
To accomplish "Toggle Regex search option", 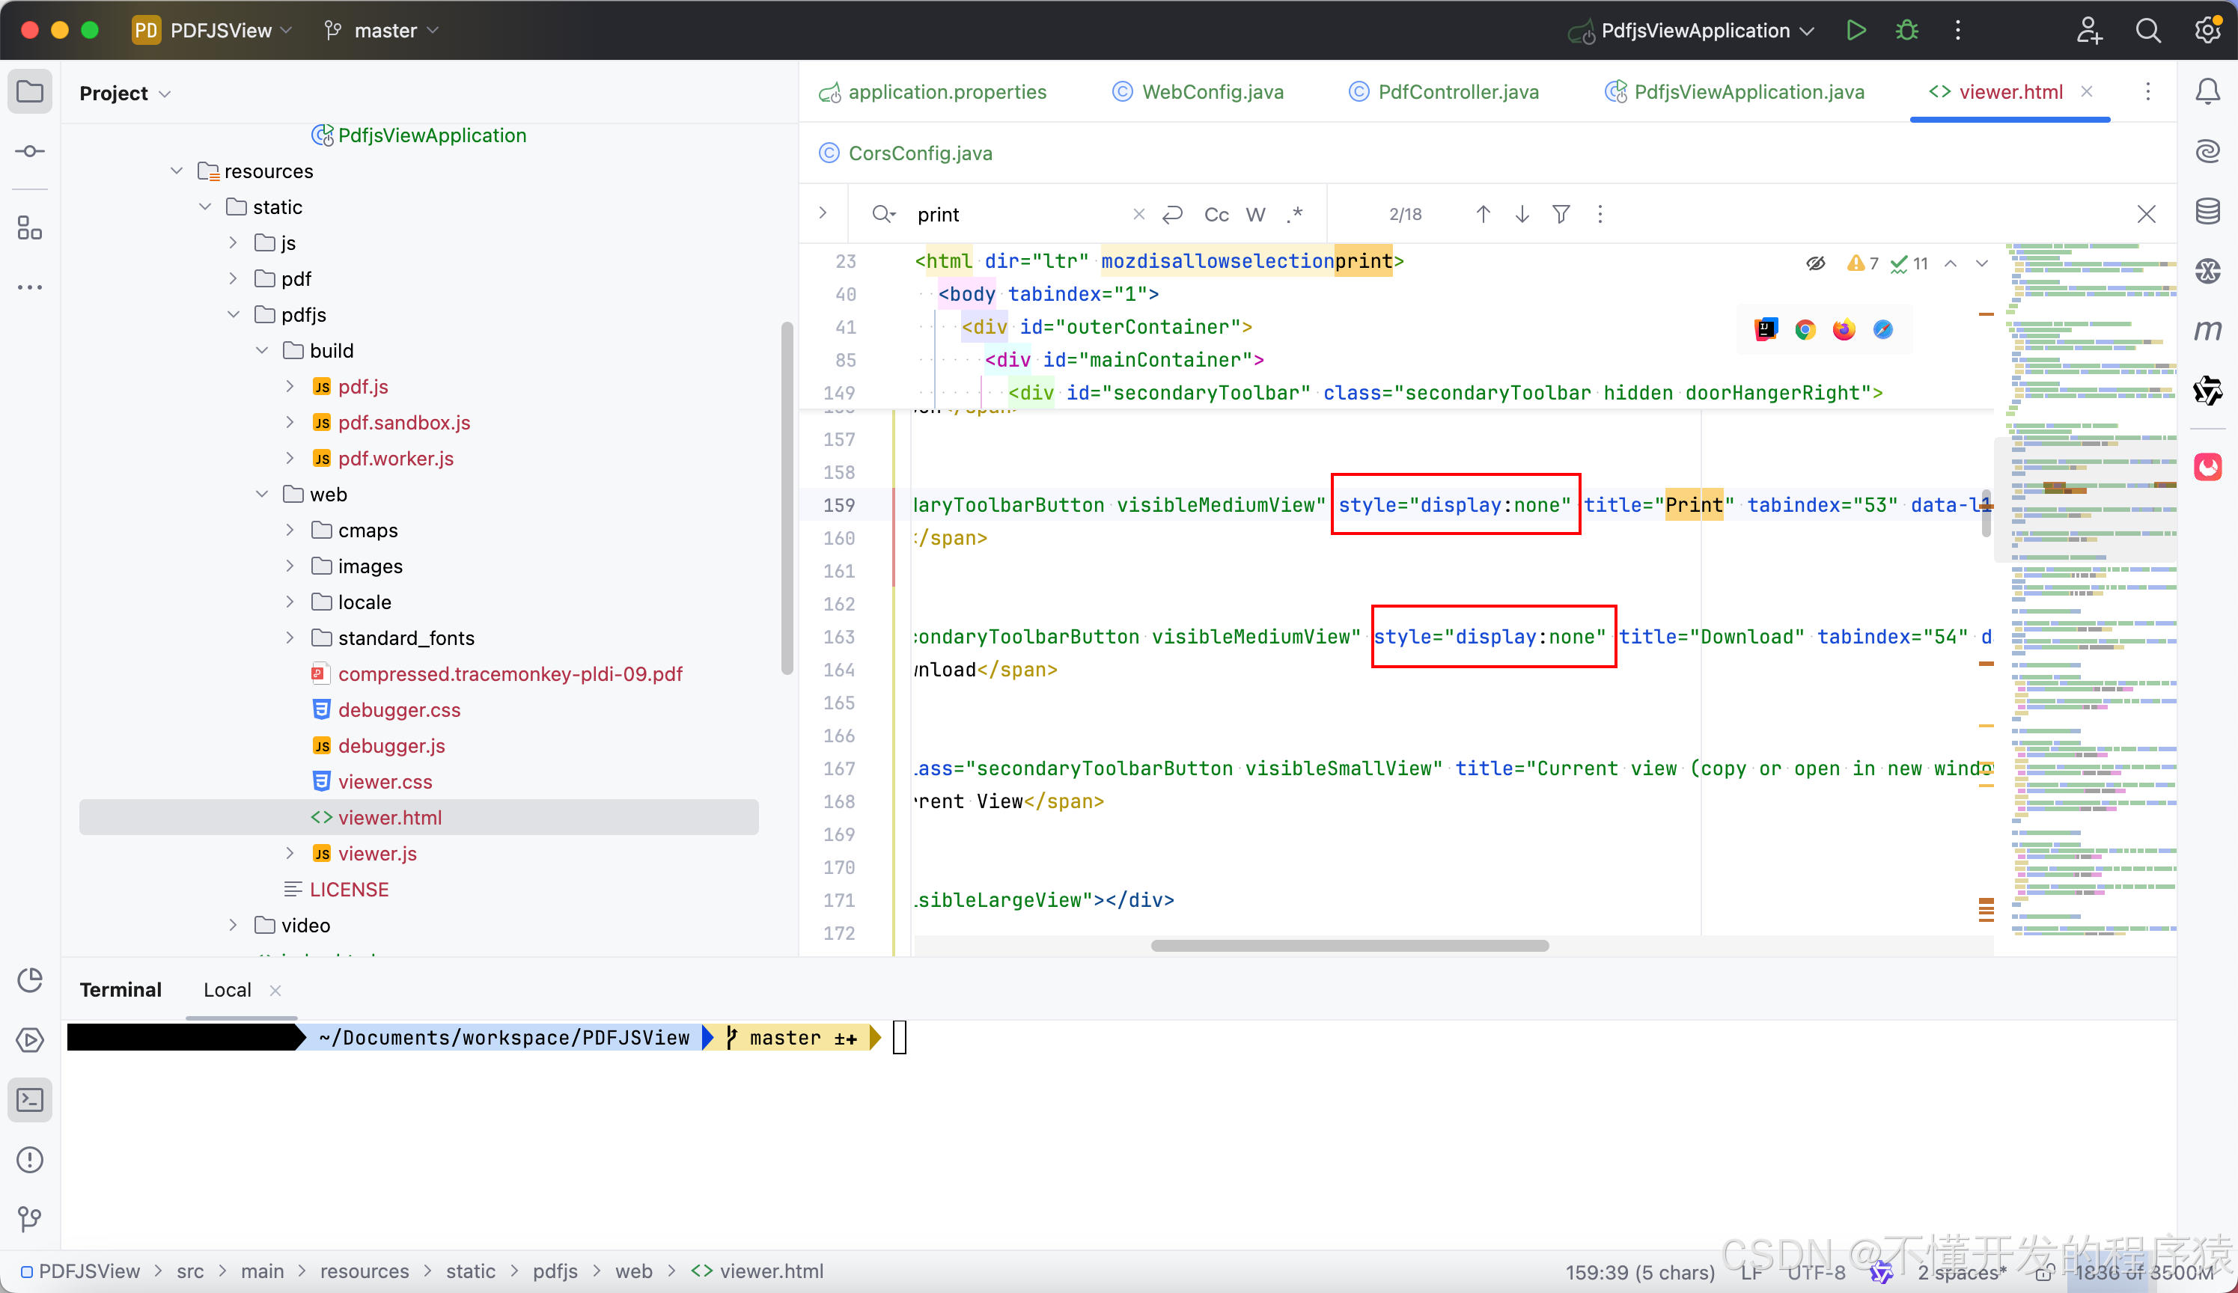I will pos(1295,214).
